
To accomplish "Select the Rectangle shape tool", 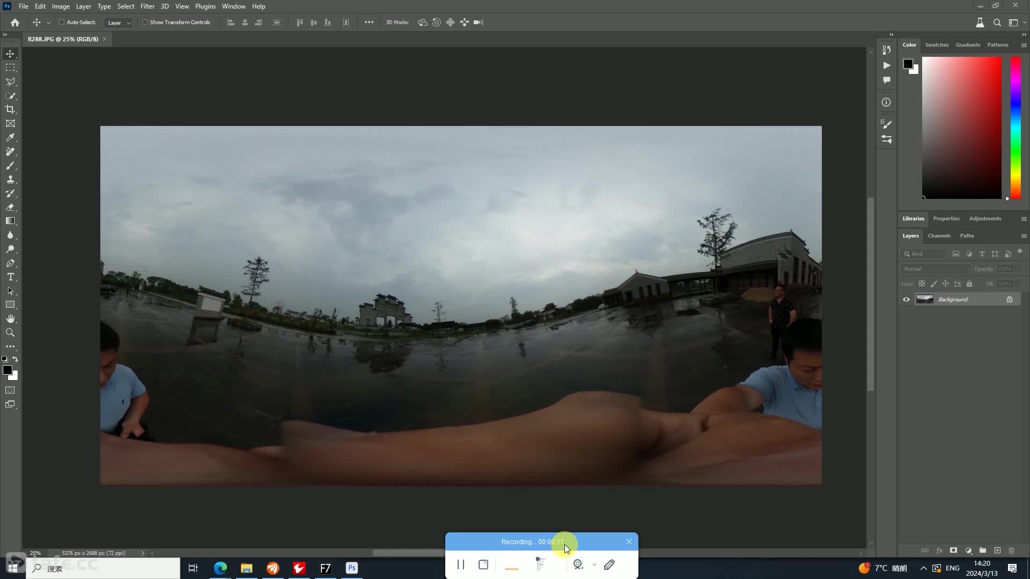I will pos(10,305).
